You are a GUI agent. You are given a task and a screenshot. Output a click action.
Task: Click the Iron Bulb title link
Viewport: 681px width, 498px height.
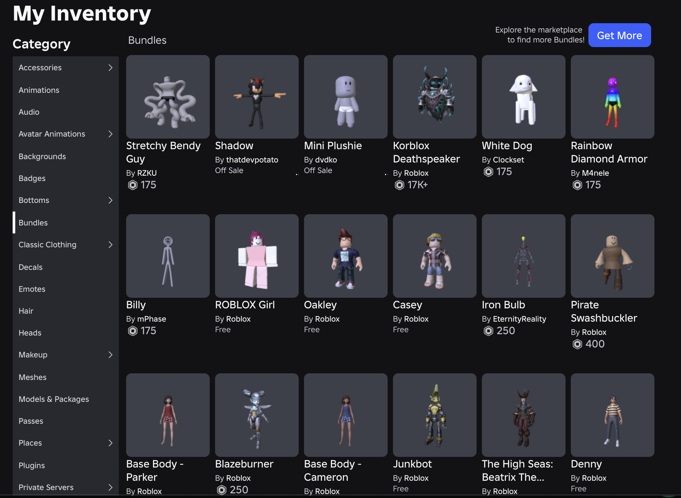(x=503, y=305)
